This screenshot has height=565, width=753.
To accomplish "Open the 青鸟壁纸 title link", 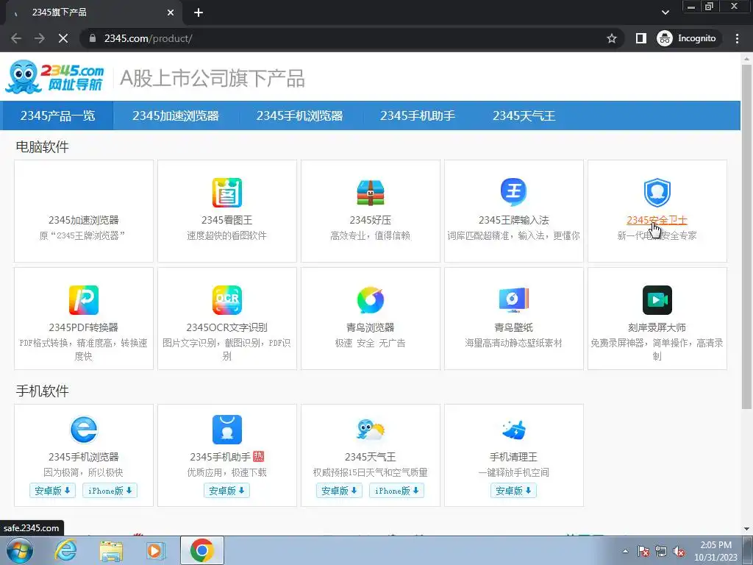I will click(x=513, y=327).
